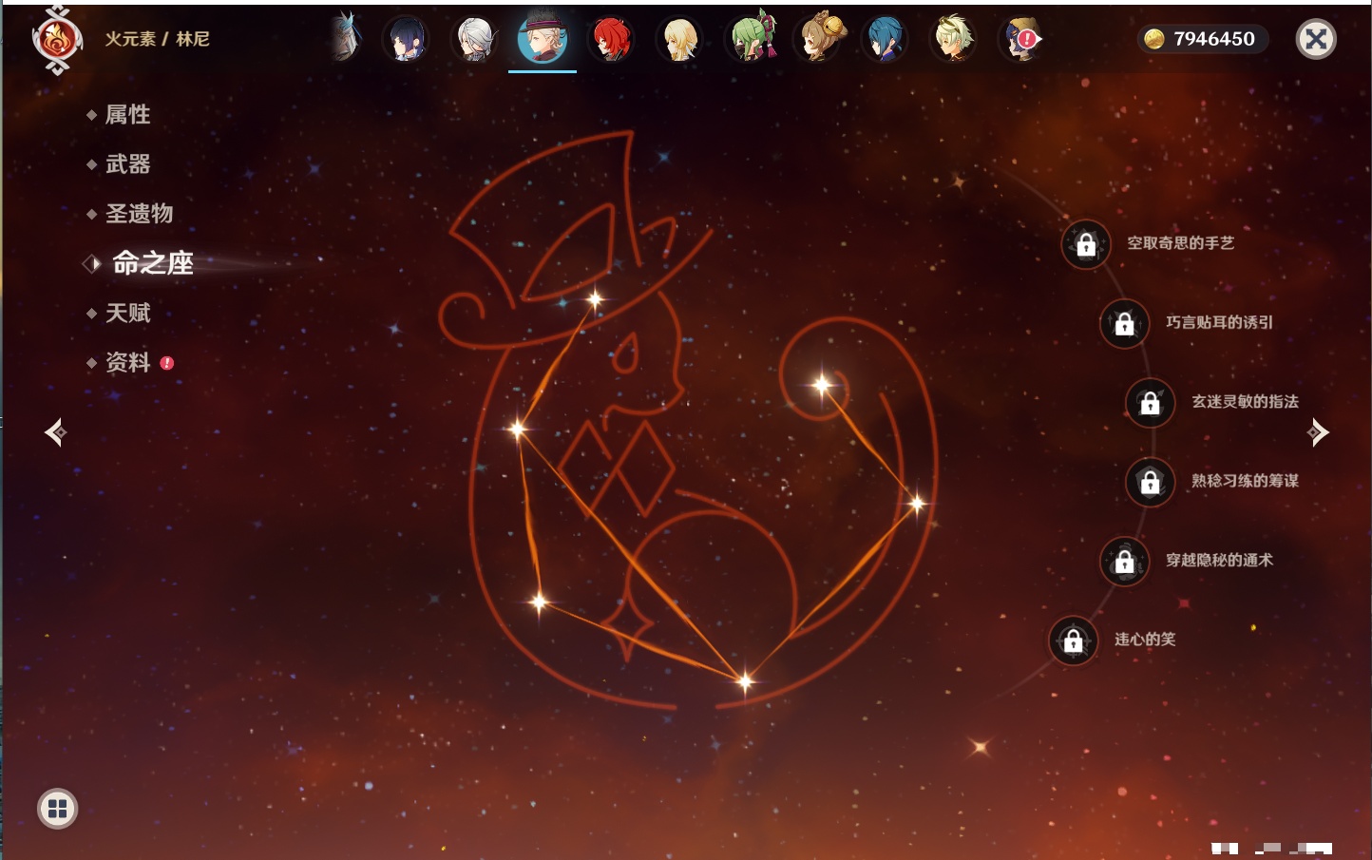
Task: Pick the green-haired masked character portrait
Action: (751, 37)
